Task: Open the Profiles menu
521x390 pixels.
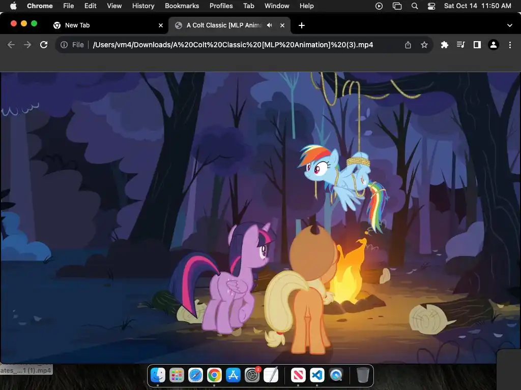Action: point(221,6)
